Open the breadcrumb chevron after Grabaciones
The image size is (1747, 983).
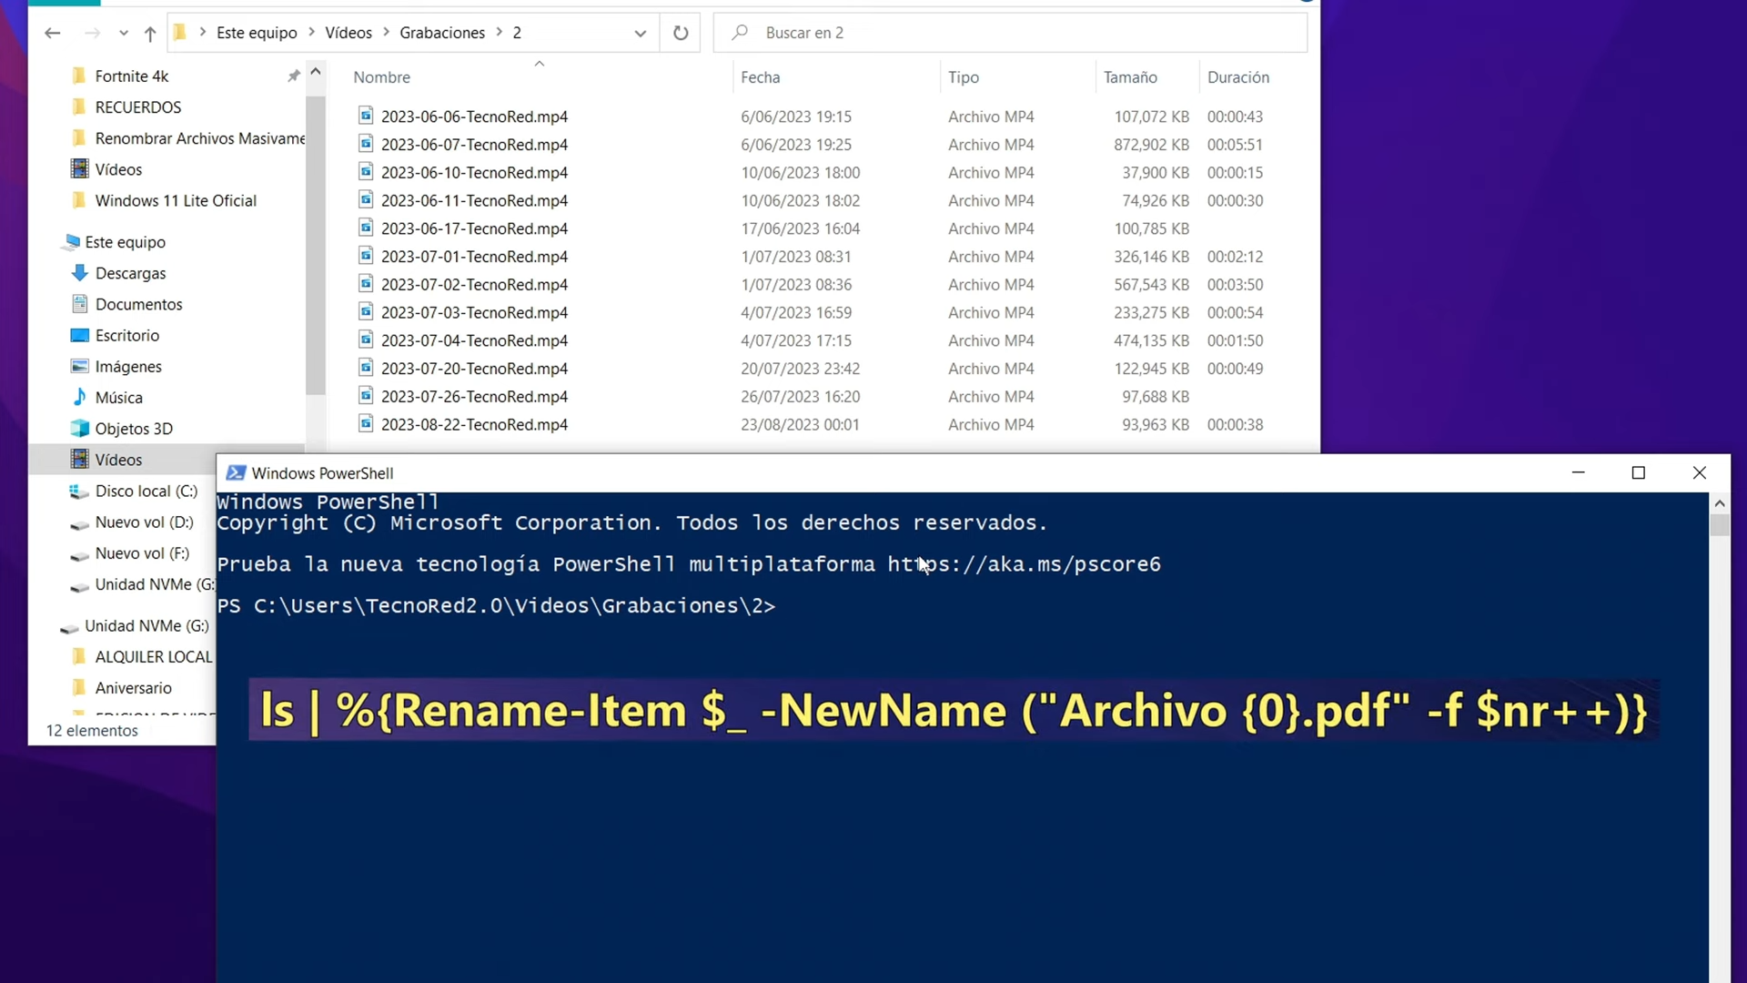(x=499, y=31)
